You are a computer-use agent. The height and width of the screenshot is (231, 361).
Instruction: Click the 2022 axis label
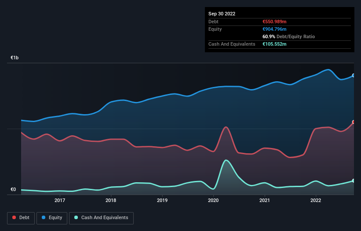point(316,200)
